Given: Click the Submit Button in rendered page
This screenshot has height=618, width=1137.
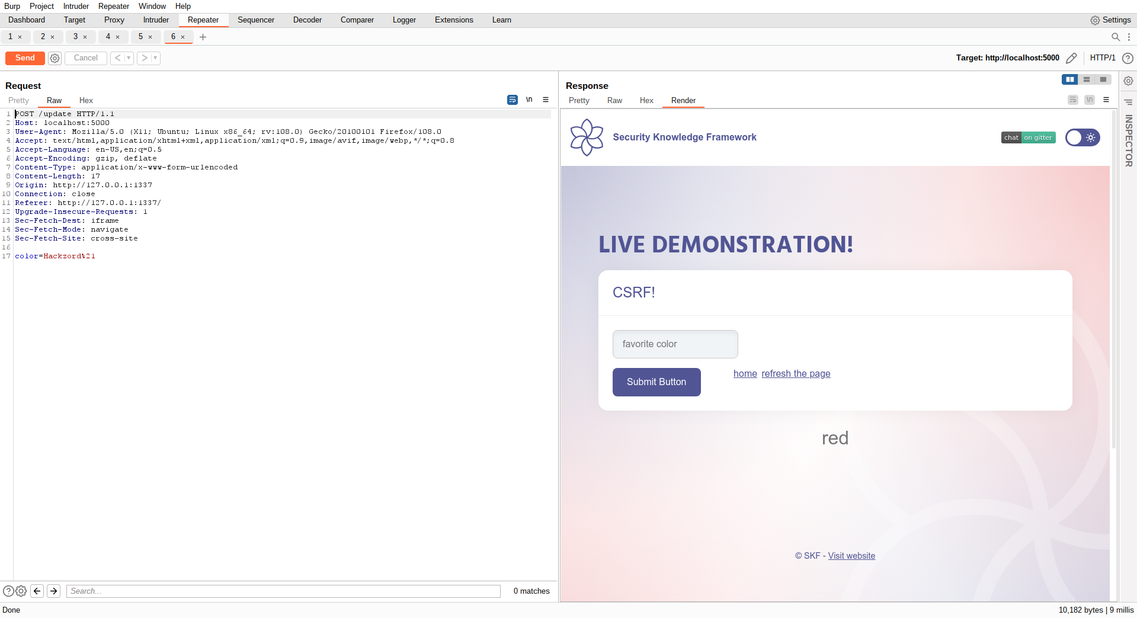Looking at the screenshot, I should click(656, 382).
